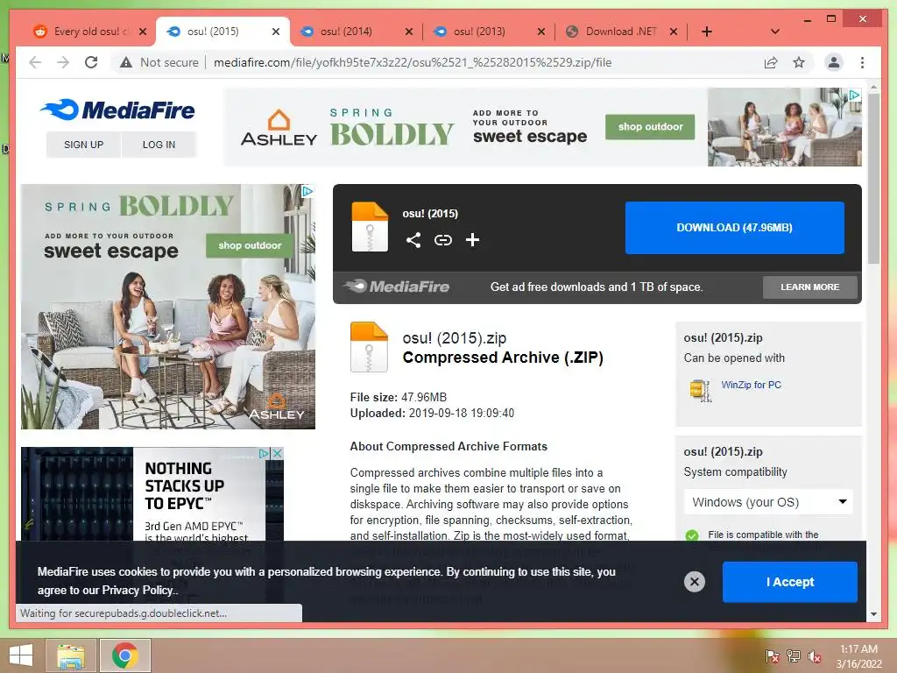Click the SIGN UP button

click(x=83, y=145)
